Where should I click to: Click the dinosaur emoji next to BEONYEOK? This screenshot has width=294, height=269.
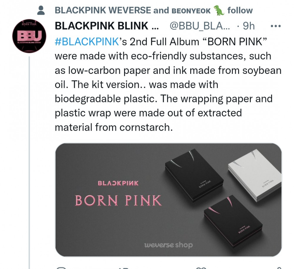tap(219, 11)
